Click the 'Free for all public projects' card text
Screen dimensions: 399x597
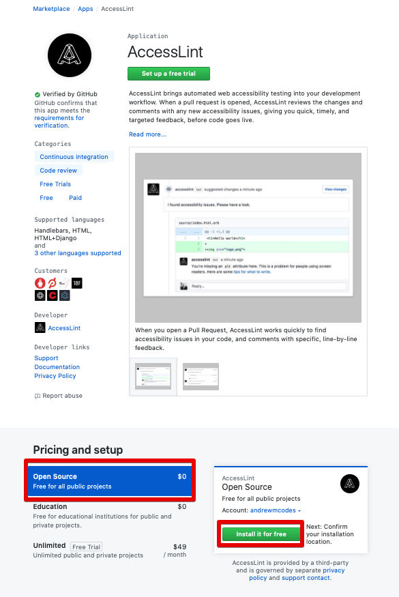(261, 498)
